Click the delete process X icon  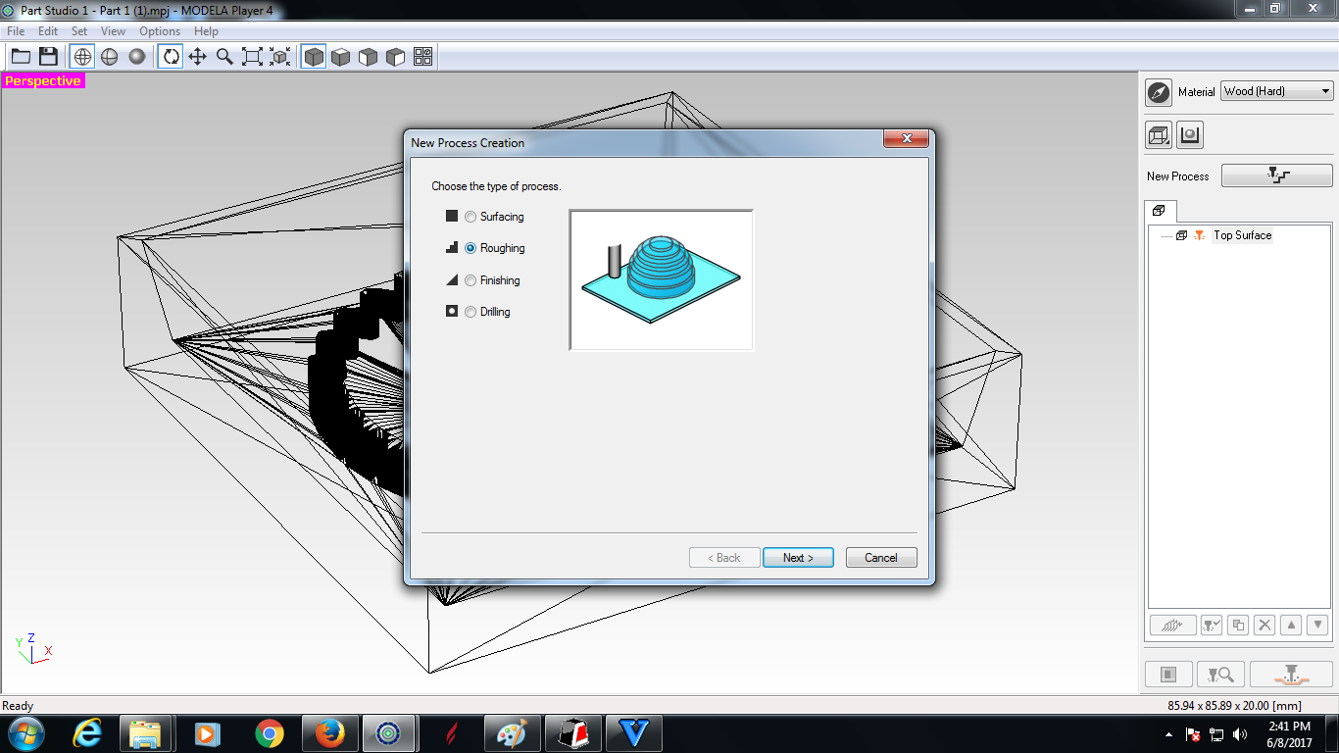point(1265,625)
